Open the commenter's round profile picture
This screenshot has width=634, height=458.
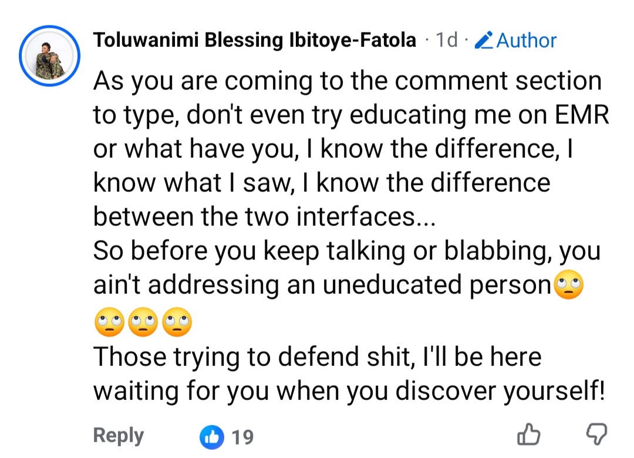click(49, 56)
